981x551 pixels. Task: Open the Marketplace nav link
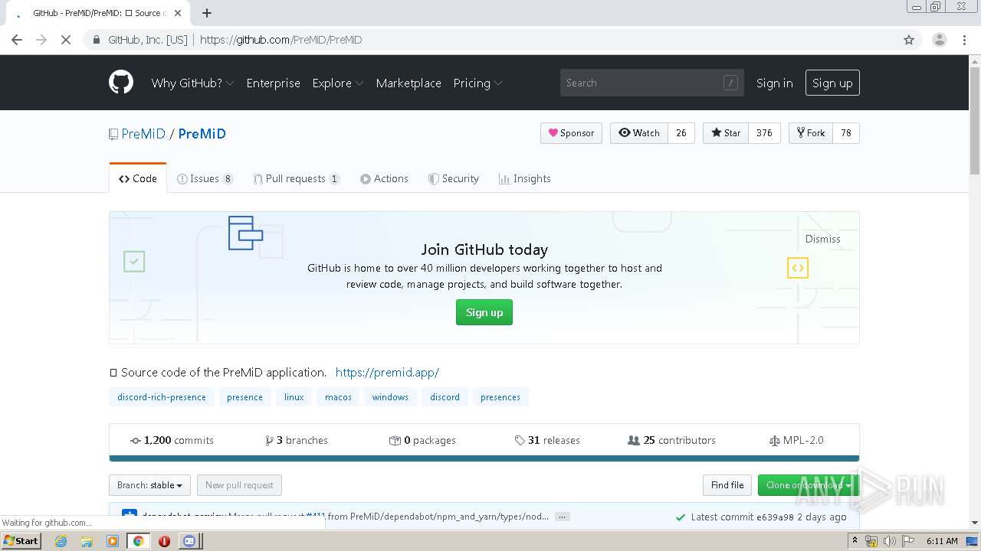408,83
